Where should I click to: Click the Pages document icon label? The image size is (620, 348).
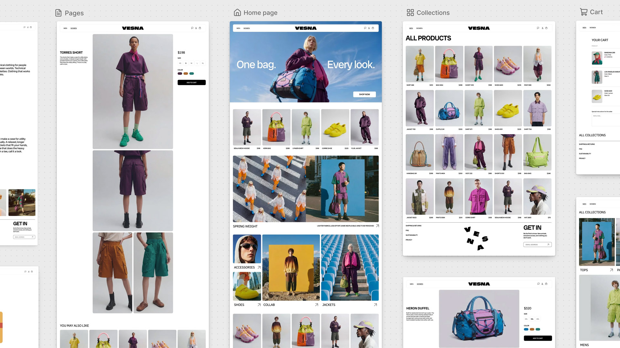(x=58, y=13)
